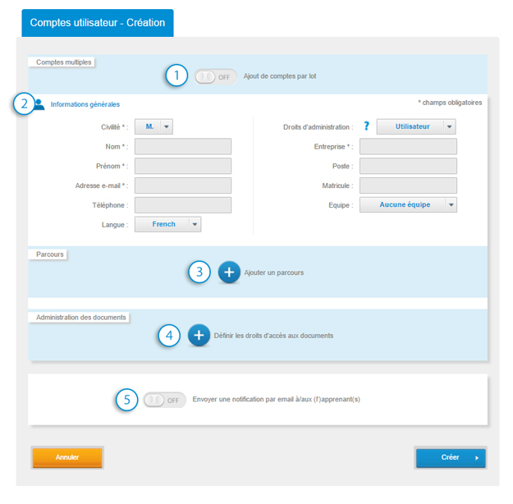Image resolution: width=513 pixels, height=504 pixels.
Task: Enable the email notification switch for learners
Action: click(164, 400)
